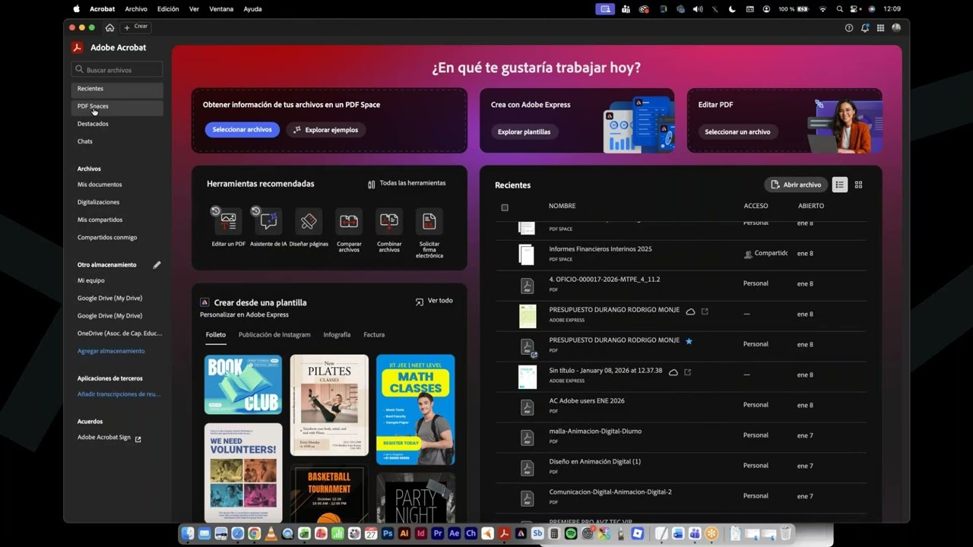
Task: Click the pencil edit icon beside Otro almacenamiento
Action: tap(157, 264)
